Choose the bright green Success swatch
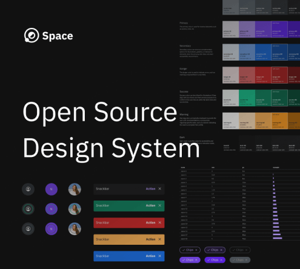The width and height of the screenshot is (300, 269). coord(247,98)
